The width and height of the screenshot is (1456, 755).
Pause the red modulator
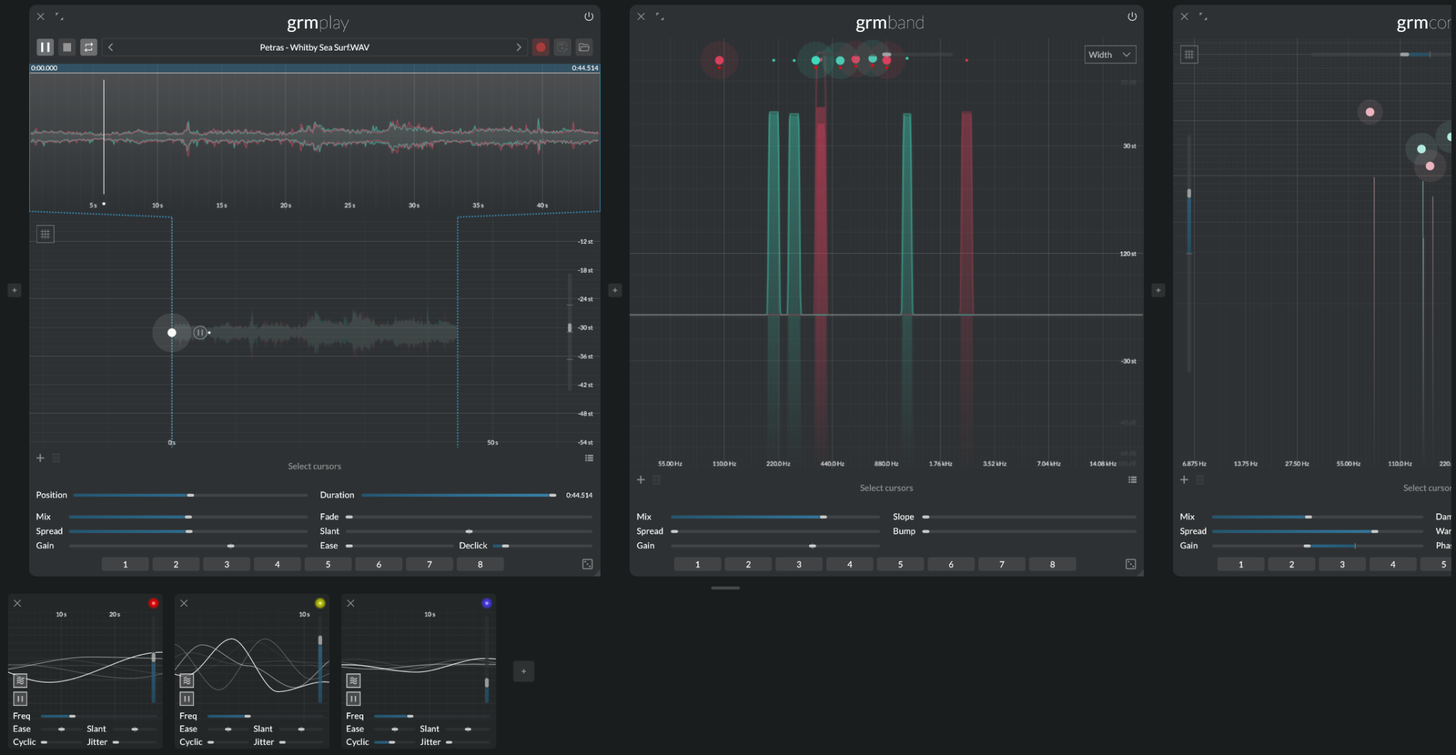tap(20, 699)
